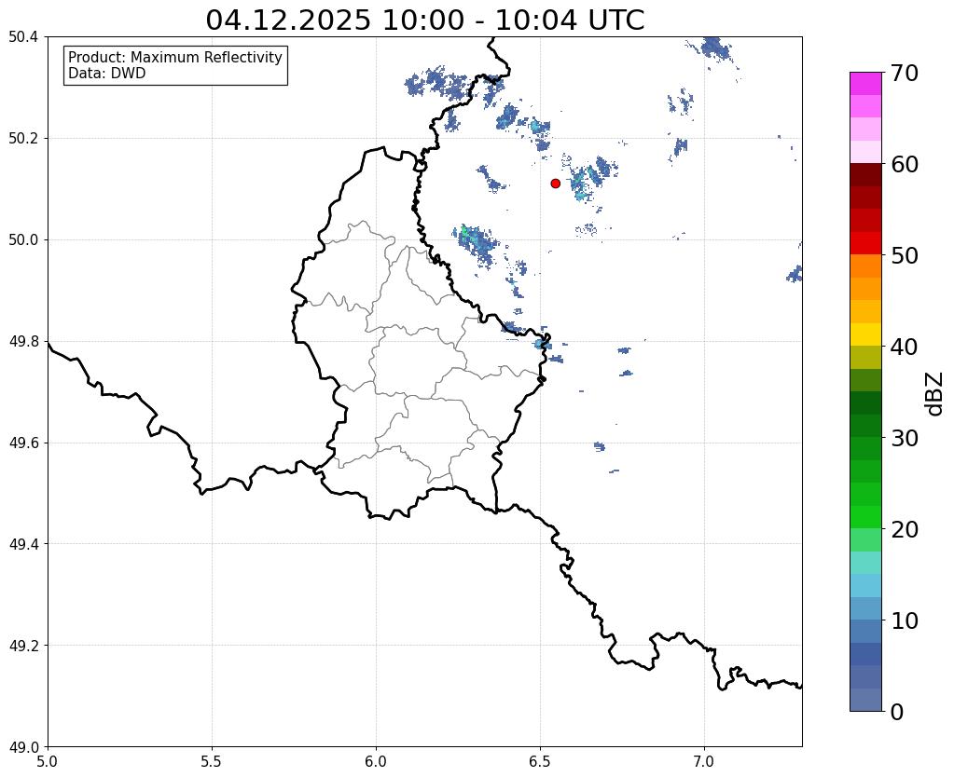Click the 50 tick label on colorbar
This screenshot has height=777, width=954.
[905, 255]
